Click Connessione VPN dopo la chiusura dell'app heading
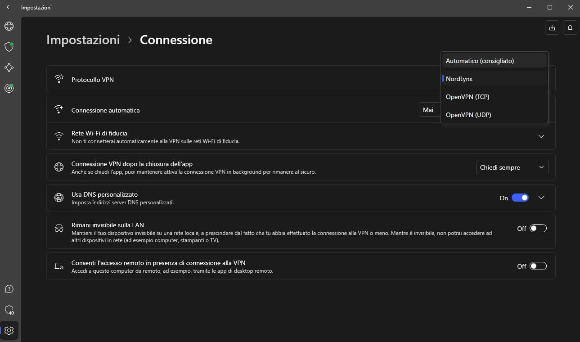This screenshot has width=580, height=342. click(x=132, y=164)
